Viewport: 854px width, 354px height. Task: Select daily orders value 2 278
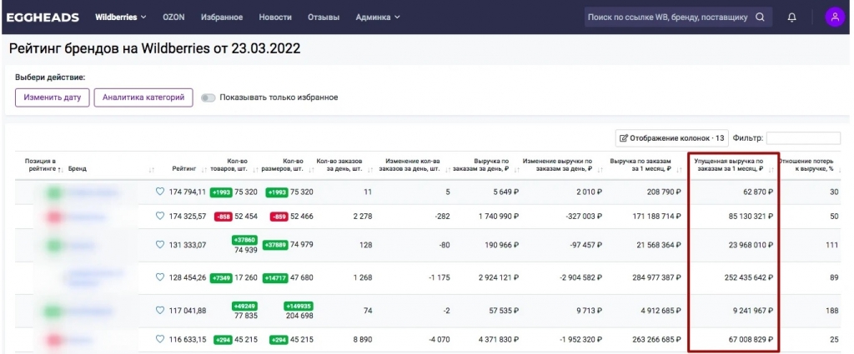coord(362,217)
